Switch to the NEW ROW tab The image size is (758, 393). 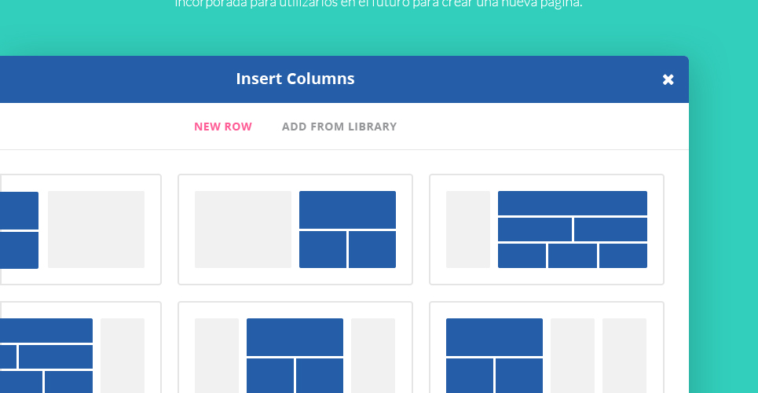[223, 127]
